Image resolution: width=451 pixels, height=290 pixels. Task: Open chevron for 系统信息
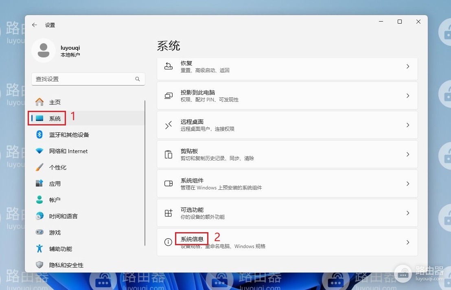point(408,242)
